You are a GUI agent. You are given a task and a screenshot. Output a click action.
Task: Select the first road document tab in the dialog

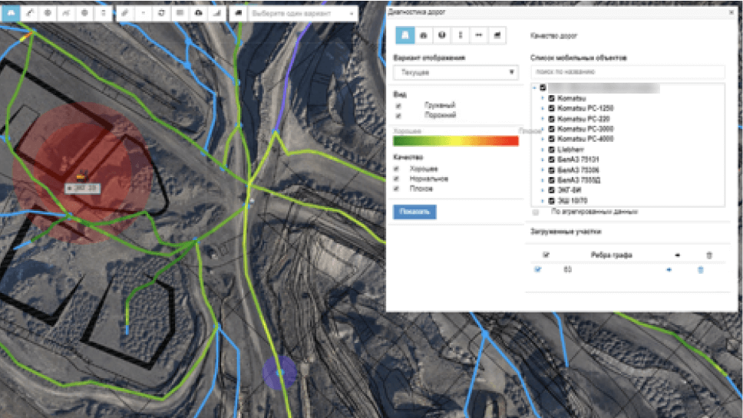404,35
